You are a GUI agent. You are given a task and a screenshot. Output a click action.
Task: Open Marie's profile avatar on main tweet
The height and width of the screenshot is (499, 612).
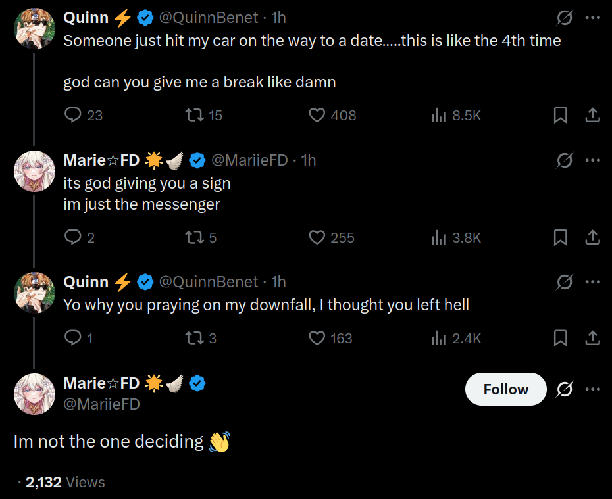point(34,393)
